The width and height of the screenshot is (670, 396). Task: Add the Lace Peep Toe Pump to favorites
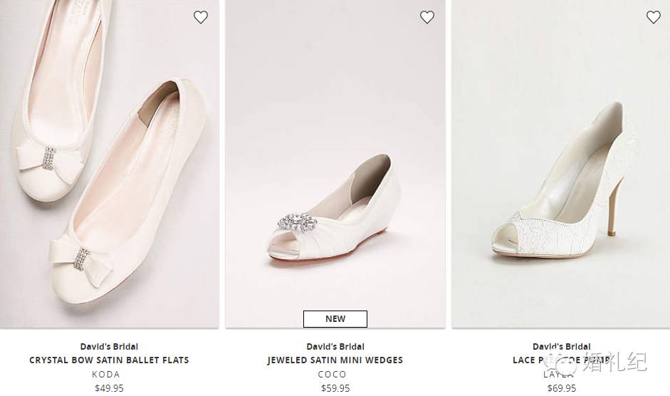pyautogui.click(x=653, y=17)
